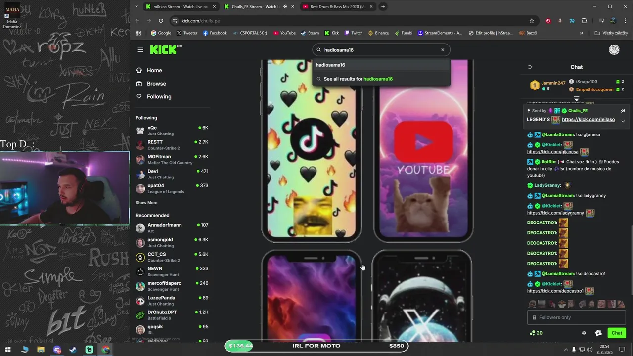Open RESTT's Counter-Strike 2 channel
This screenshot has width=633, height=356.
click(x=172, y=145)
